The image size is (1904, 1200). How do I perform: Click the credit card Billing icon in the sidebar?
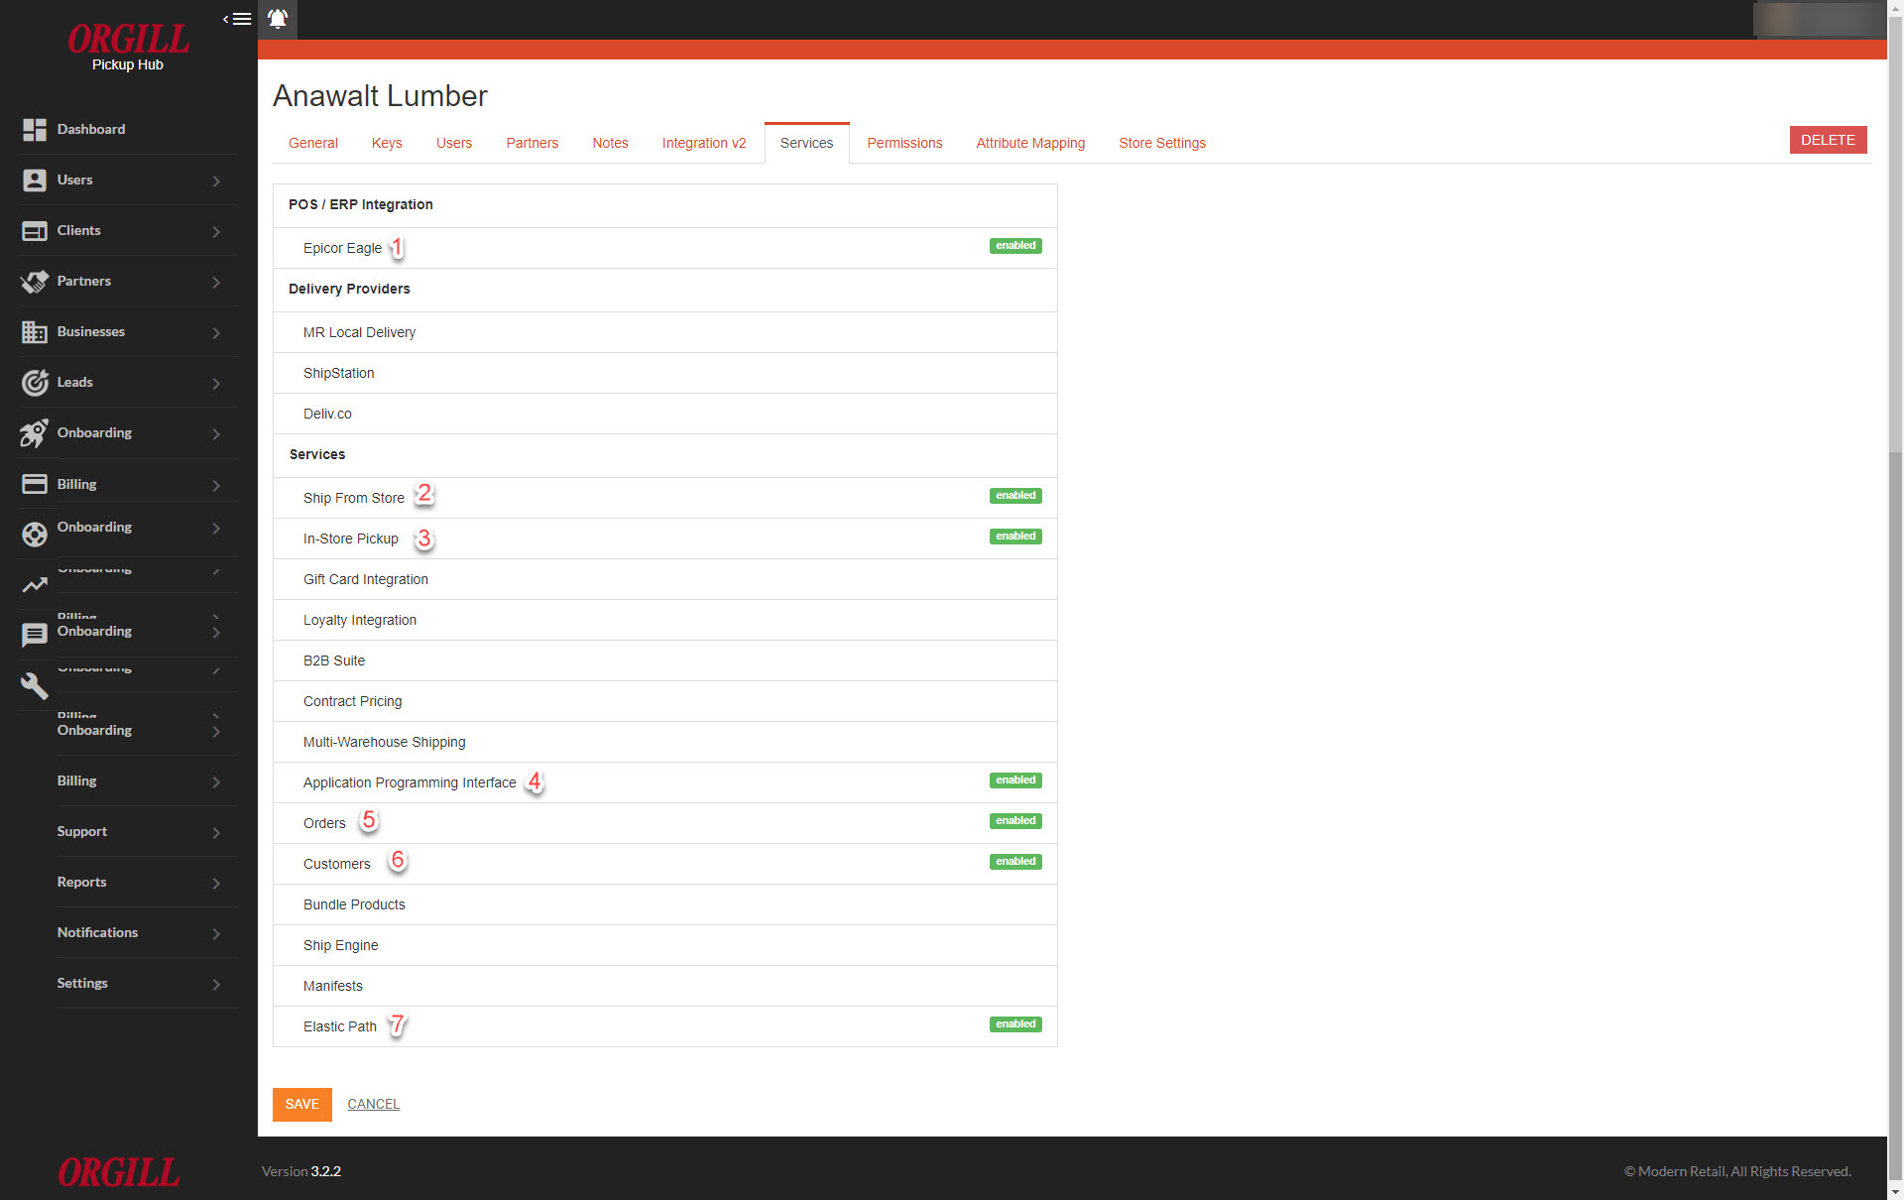click(x=35, y=484)
